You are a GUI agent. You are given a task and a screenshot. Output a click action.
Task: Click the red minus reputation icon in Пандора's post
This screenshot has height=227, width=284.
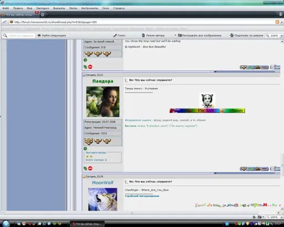[x=265, y=169]
